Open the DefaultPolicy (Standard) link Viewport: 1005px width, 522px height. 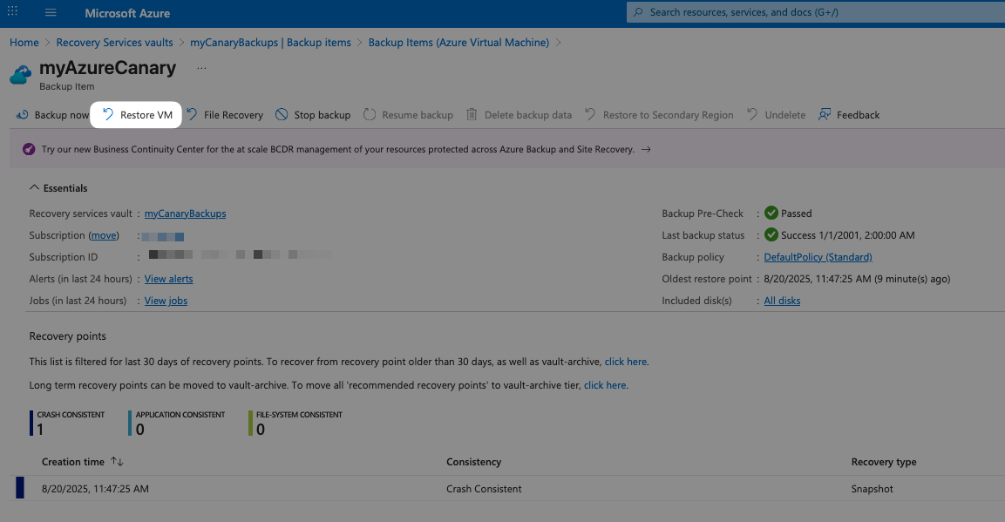pos(818,257)
